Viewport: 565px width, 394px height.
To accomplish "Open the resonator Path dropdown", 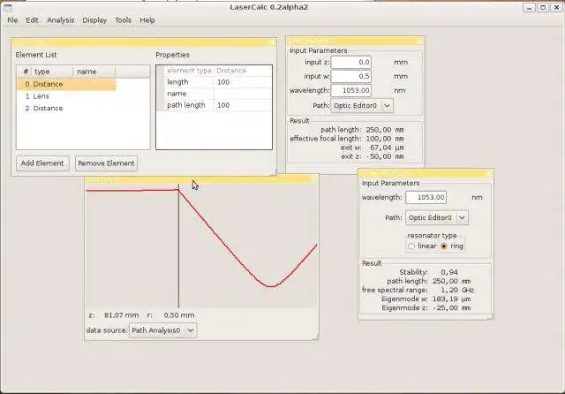I will (x=437, y=217).
